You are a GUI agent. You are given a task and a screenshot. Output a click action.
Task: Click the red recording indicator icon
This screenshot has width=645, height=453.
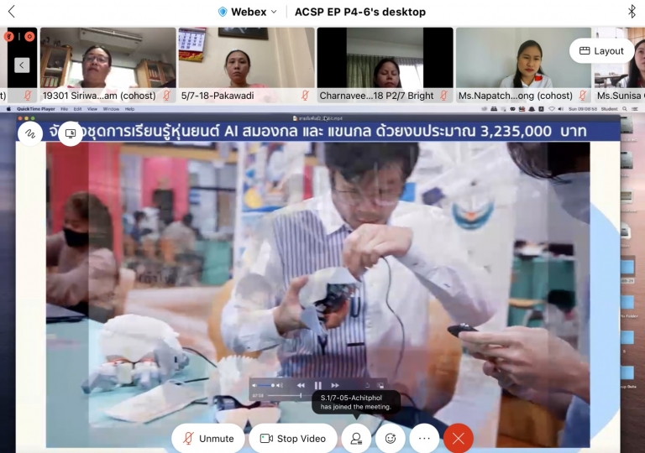point(29,37)
